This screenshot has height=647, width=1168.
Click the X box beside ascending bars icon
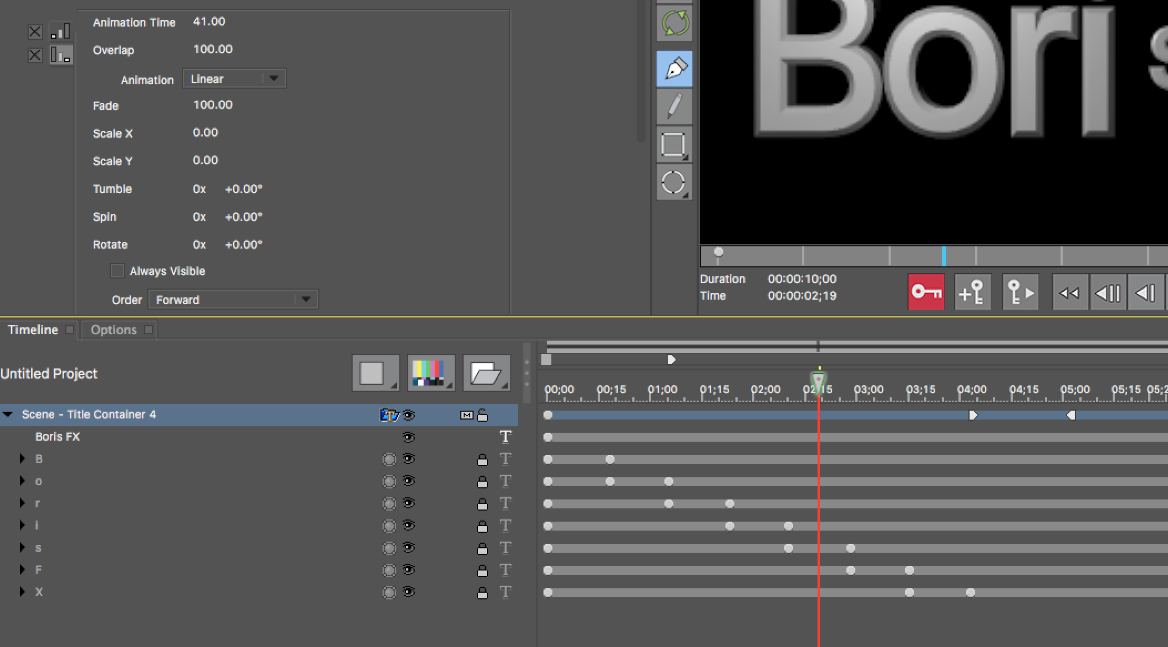(x=35, y=31)
